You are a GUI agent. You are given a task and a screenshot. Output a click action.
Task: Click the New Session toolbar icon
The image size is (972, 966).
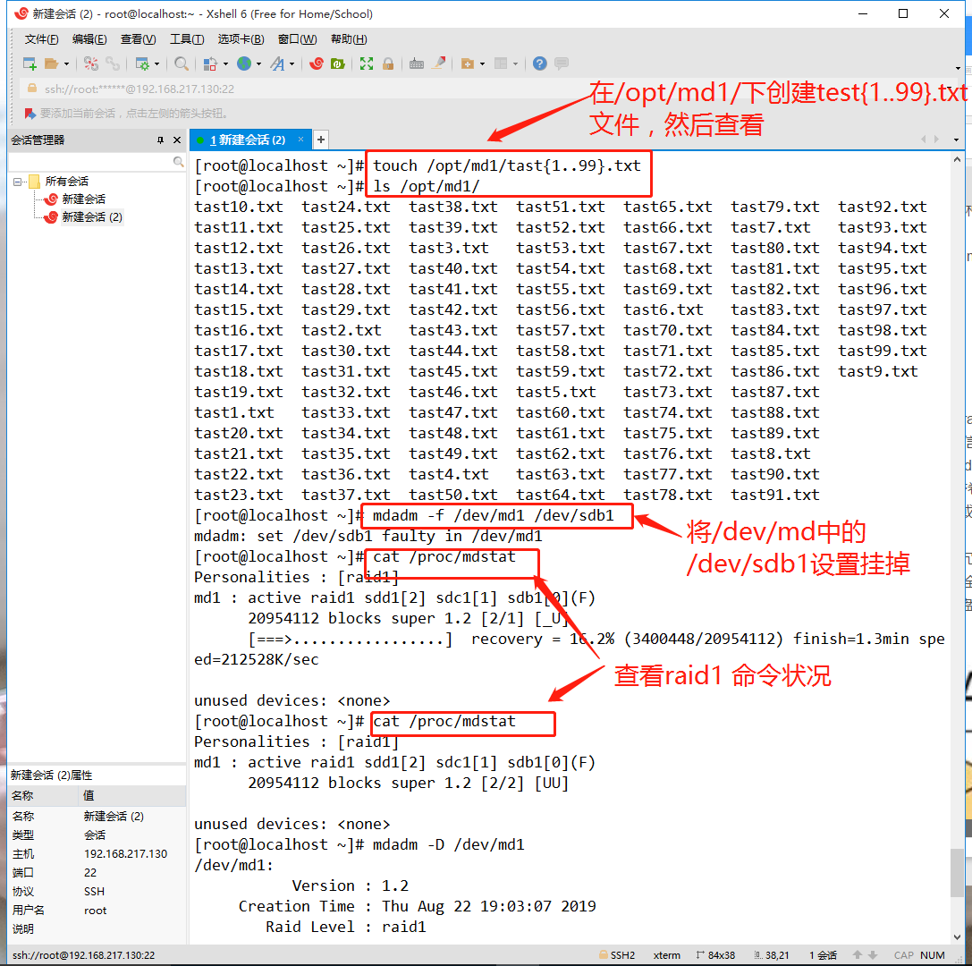(x=30, y=64)
